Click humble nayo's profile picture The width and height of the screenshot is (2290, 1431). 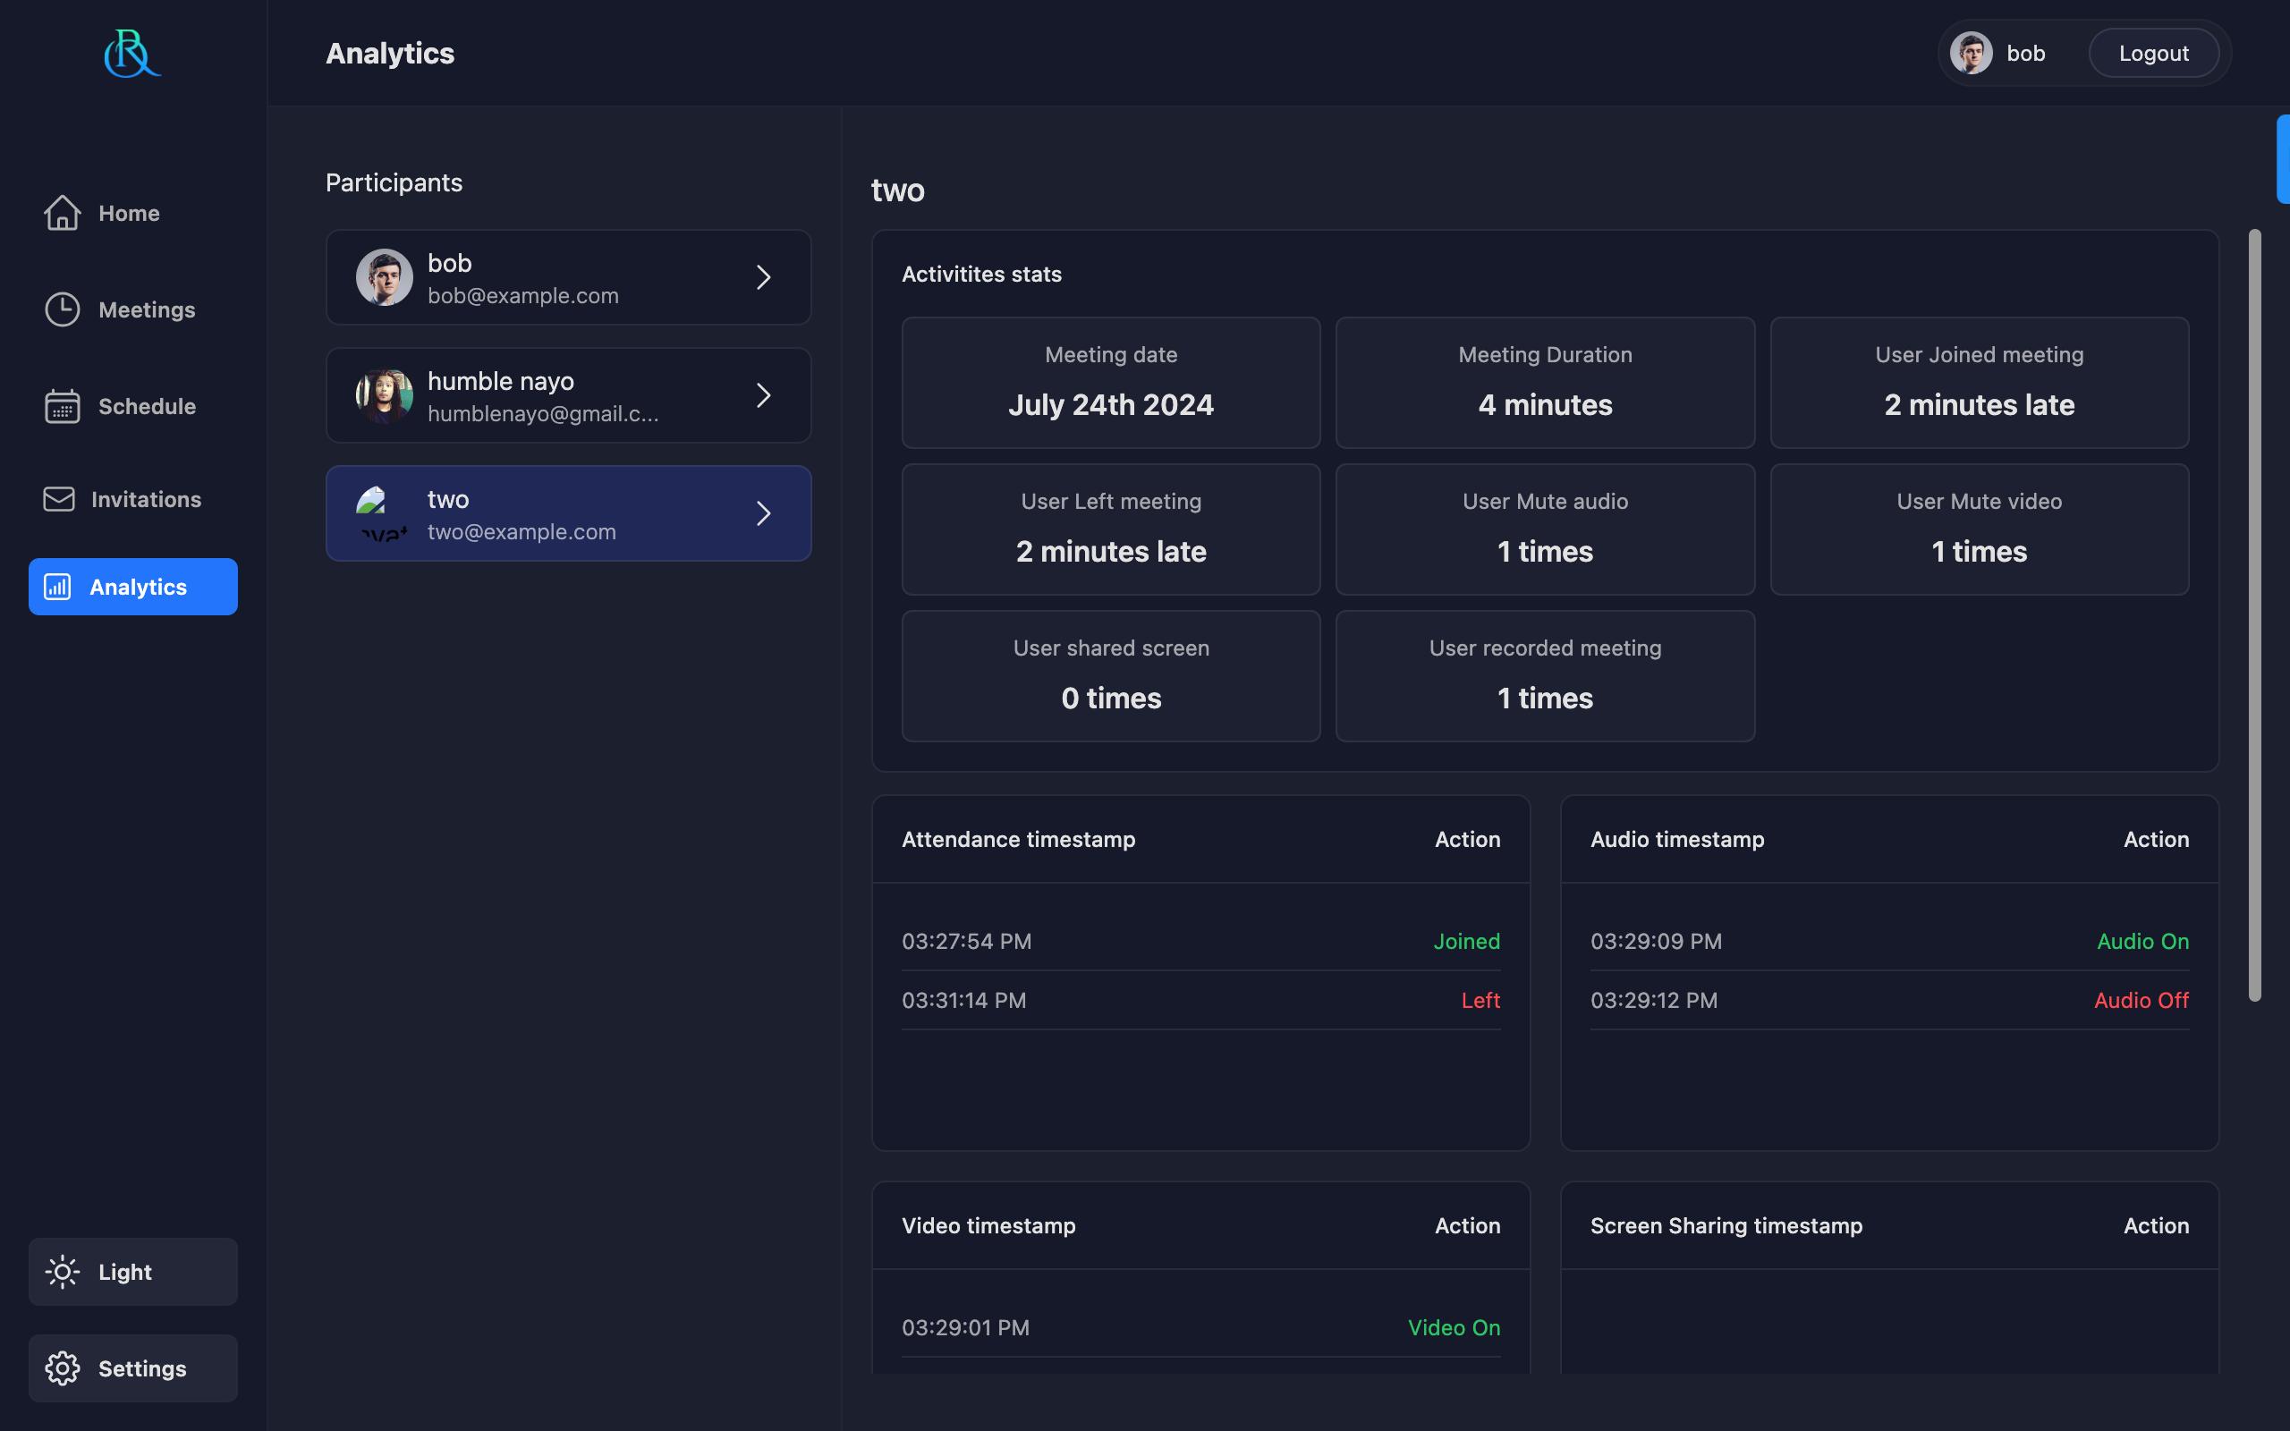click(384, 395)
